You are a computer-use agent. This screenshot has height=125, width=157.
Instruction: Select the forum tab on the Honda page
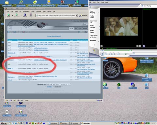[71, 28]
